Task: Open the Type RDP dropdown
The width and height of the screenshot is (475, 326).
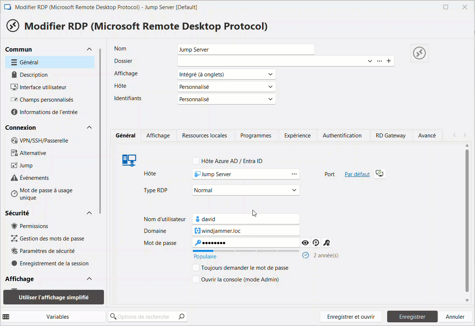Action: click(246, 190)
